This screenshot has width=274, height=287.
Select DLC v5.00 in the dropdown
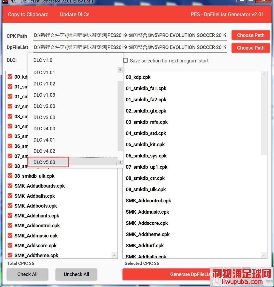[x=73, y=162]
